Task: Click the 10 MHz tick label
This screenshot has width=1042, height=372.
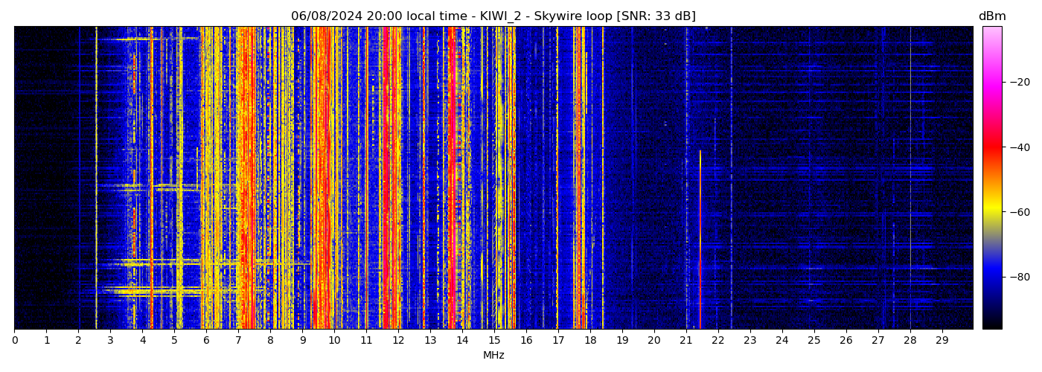Action: (334, 340)
